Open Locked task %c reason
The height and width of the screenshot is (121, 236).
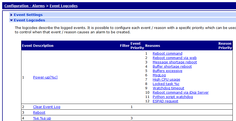coord(166,84)
